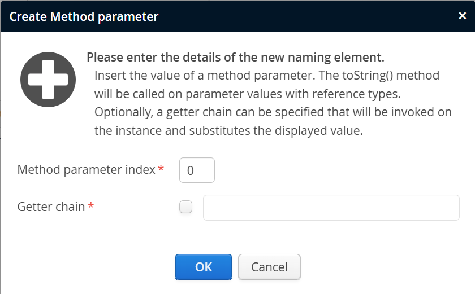Click the 'the instance and substitutes' line
475x294 pixels.
(x=228, y=130)
